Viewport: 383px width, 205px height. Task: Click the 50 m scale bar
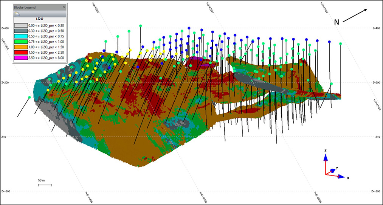pos(45,185)
